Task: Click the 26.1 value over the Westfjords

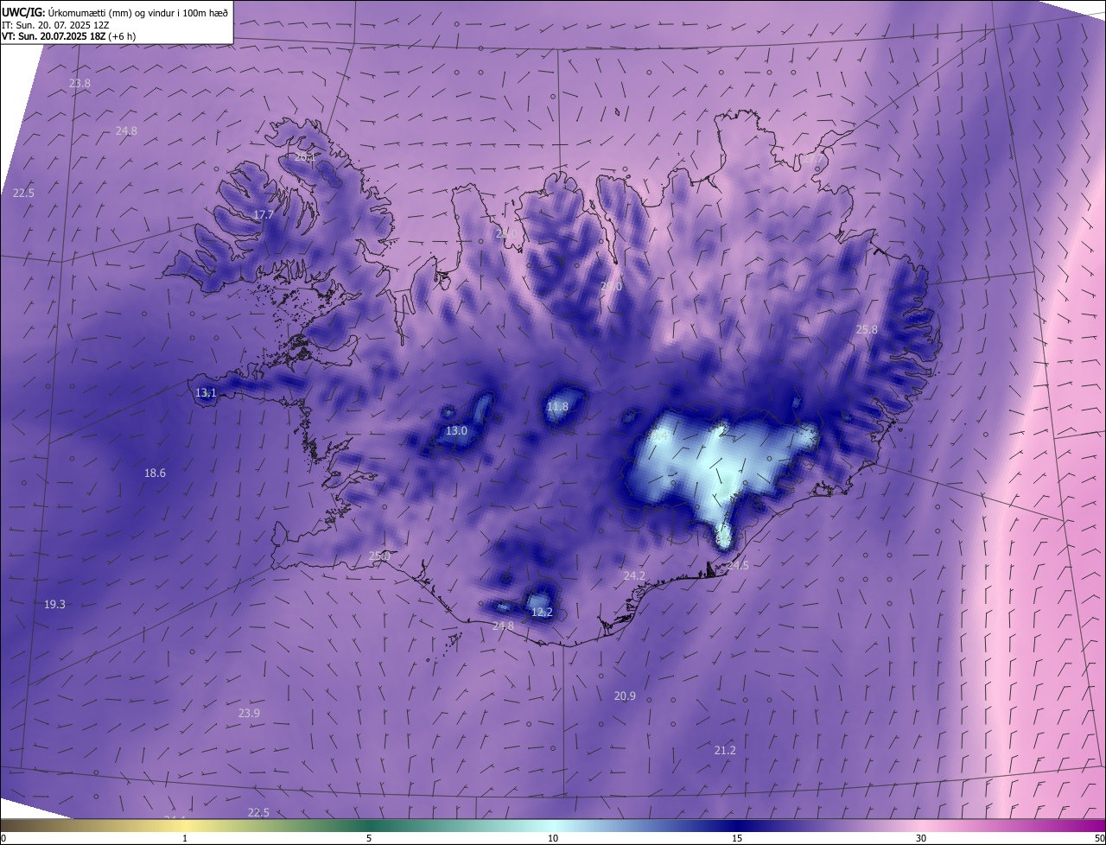Action: pos(305,157)
